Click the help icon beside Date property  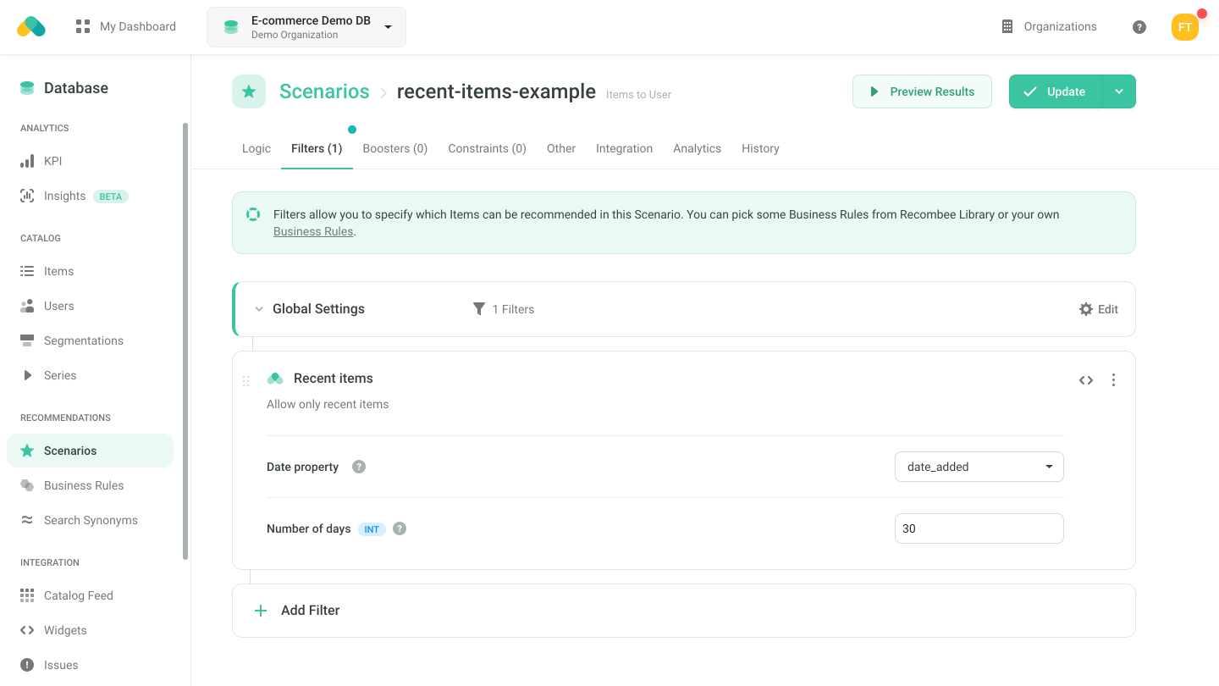coord(359,467)
